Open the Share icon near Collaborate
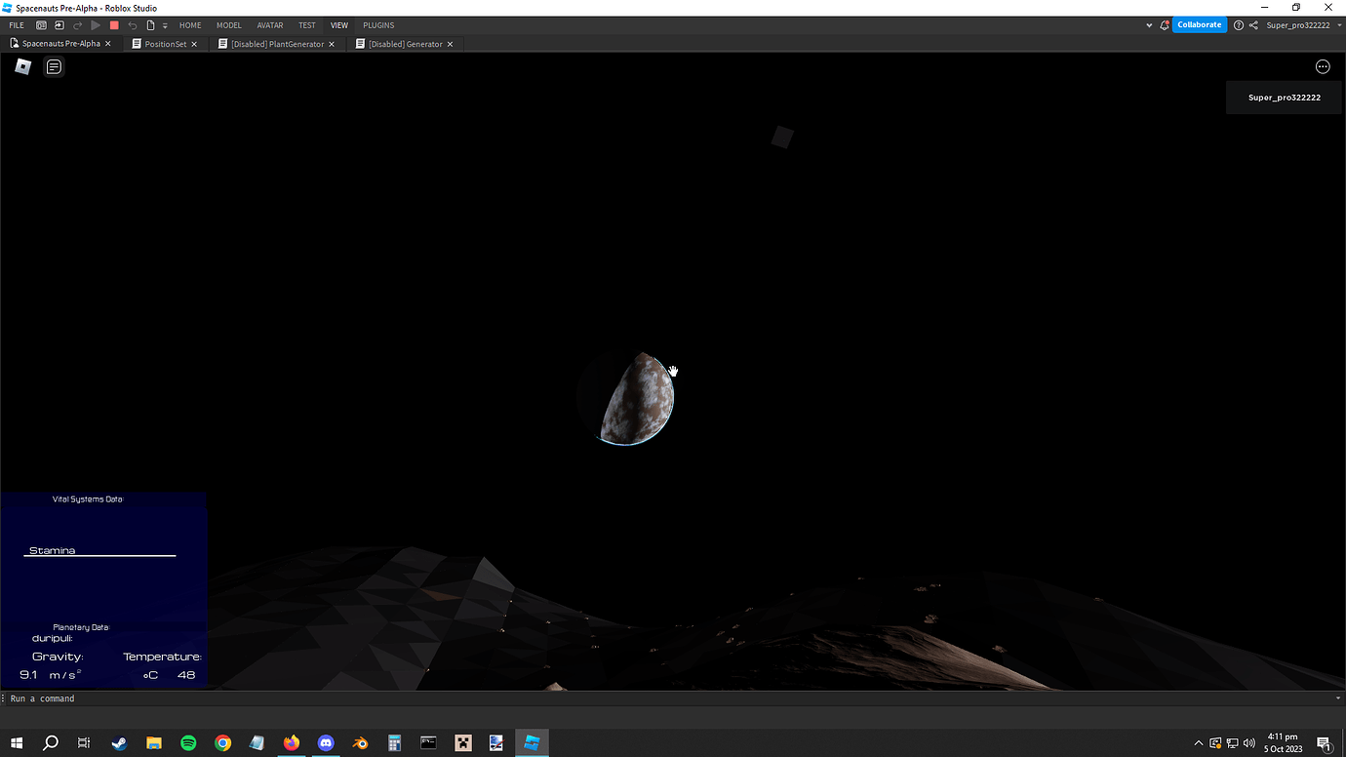1346x757 pixels. click(x=1253, y=24)
